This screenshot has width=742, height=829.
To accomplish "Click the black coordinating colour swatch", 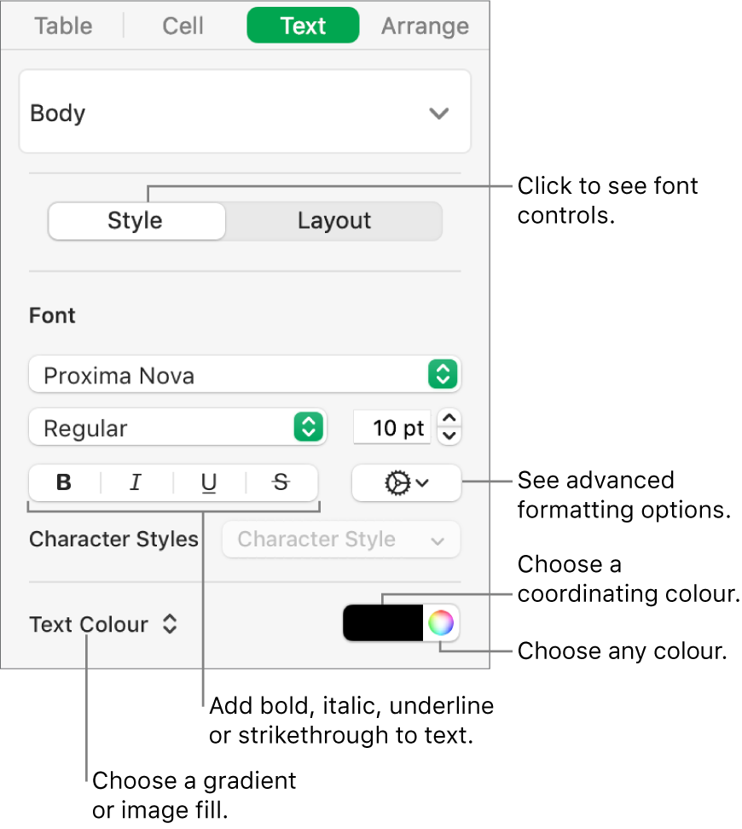I will (382, 623).
